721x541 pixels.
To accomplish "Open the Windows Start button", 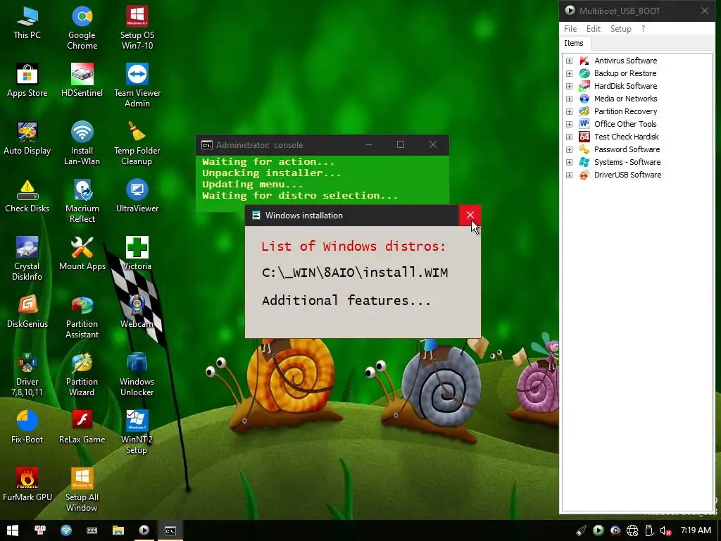I will pos(13,530).
